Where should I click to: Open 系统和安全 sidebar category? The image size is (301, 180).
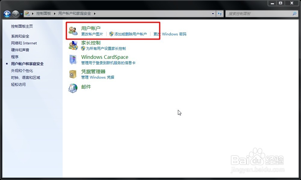point(20,36)
